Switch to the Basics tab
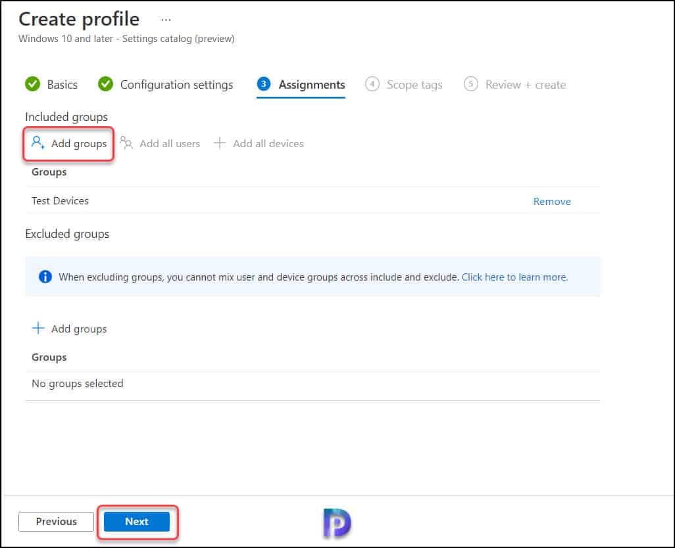This screenshot has width=675, height=548. pos(59,84)
